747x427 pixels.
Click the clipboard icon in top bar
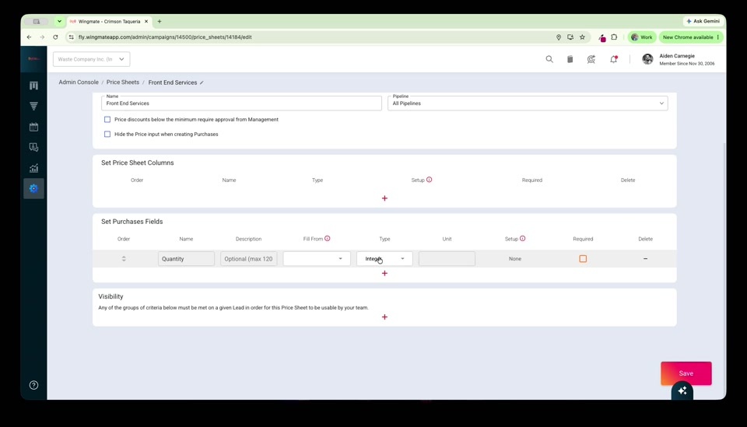[x=570, y=59]
